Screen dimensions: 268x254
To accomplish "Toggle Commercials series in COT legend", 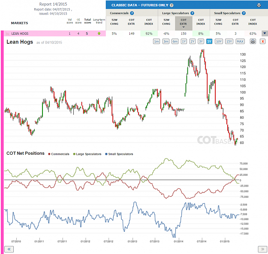I will coord(59,154).
